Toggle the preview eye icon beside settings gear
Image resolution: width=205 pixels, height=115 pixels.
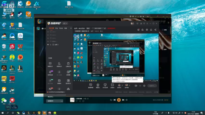[x=140, y=86]
